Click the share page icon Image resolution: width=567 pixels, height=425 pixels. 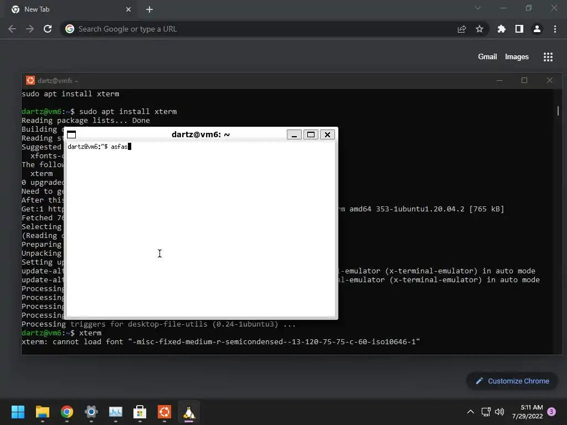[462, 29]
